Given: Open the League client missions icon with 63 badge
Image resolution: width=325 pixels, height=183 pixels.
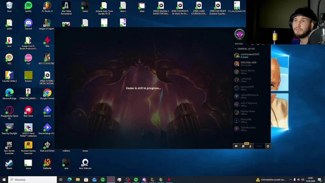Looking at the screenshot, I should [x=243, y=146].
